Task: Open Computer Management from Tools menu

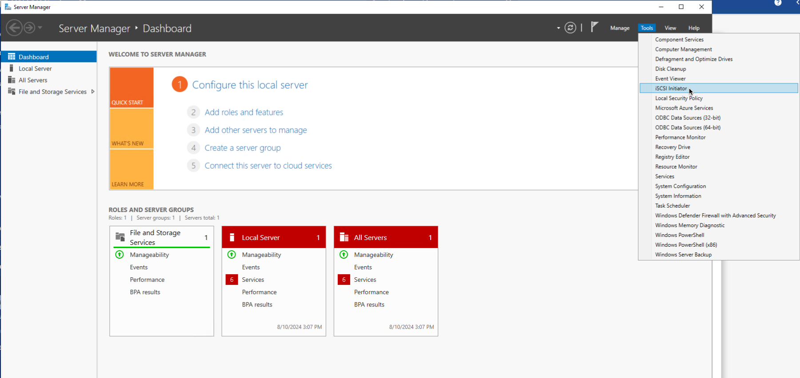Action: [719, 49]
